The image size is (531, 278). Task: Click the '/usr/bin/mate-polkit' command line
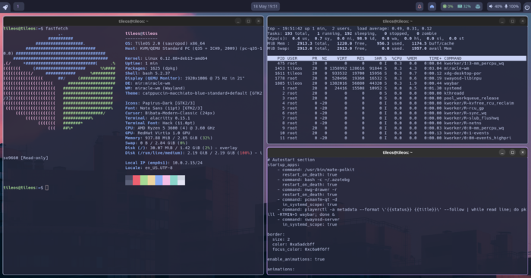coord(316,170)
